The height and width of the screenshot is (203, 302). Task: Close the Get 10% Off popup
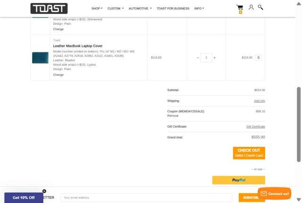pyautogui.click(x=44, y=191)
